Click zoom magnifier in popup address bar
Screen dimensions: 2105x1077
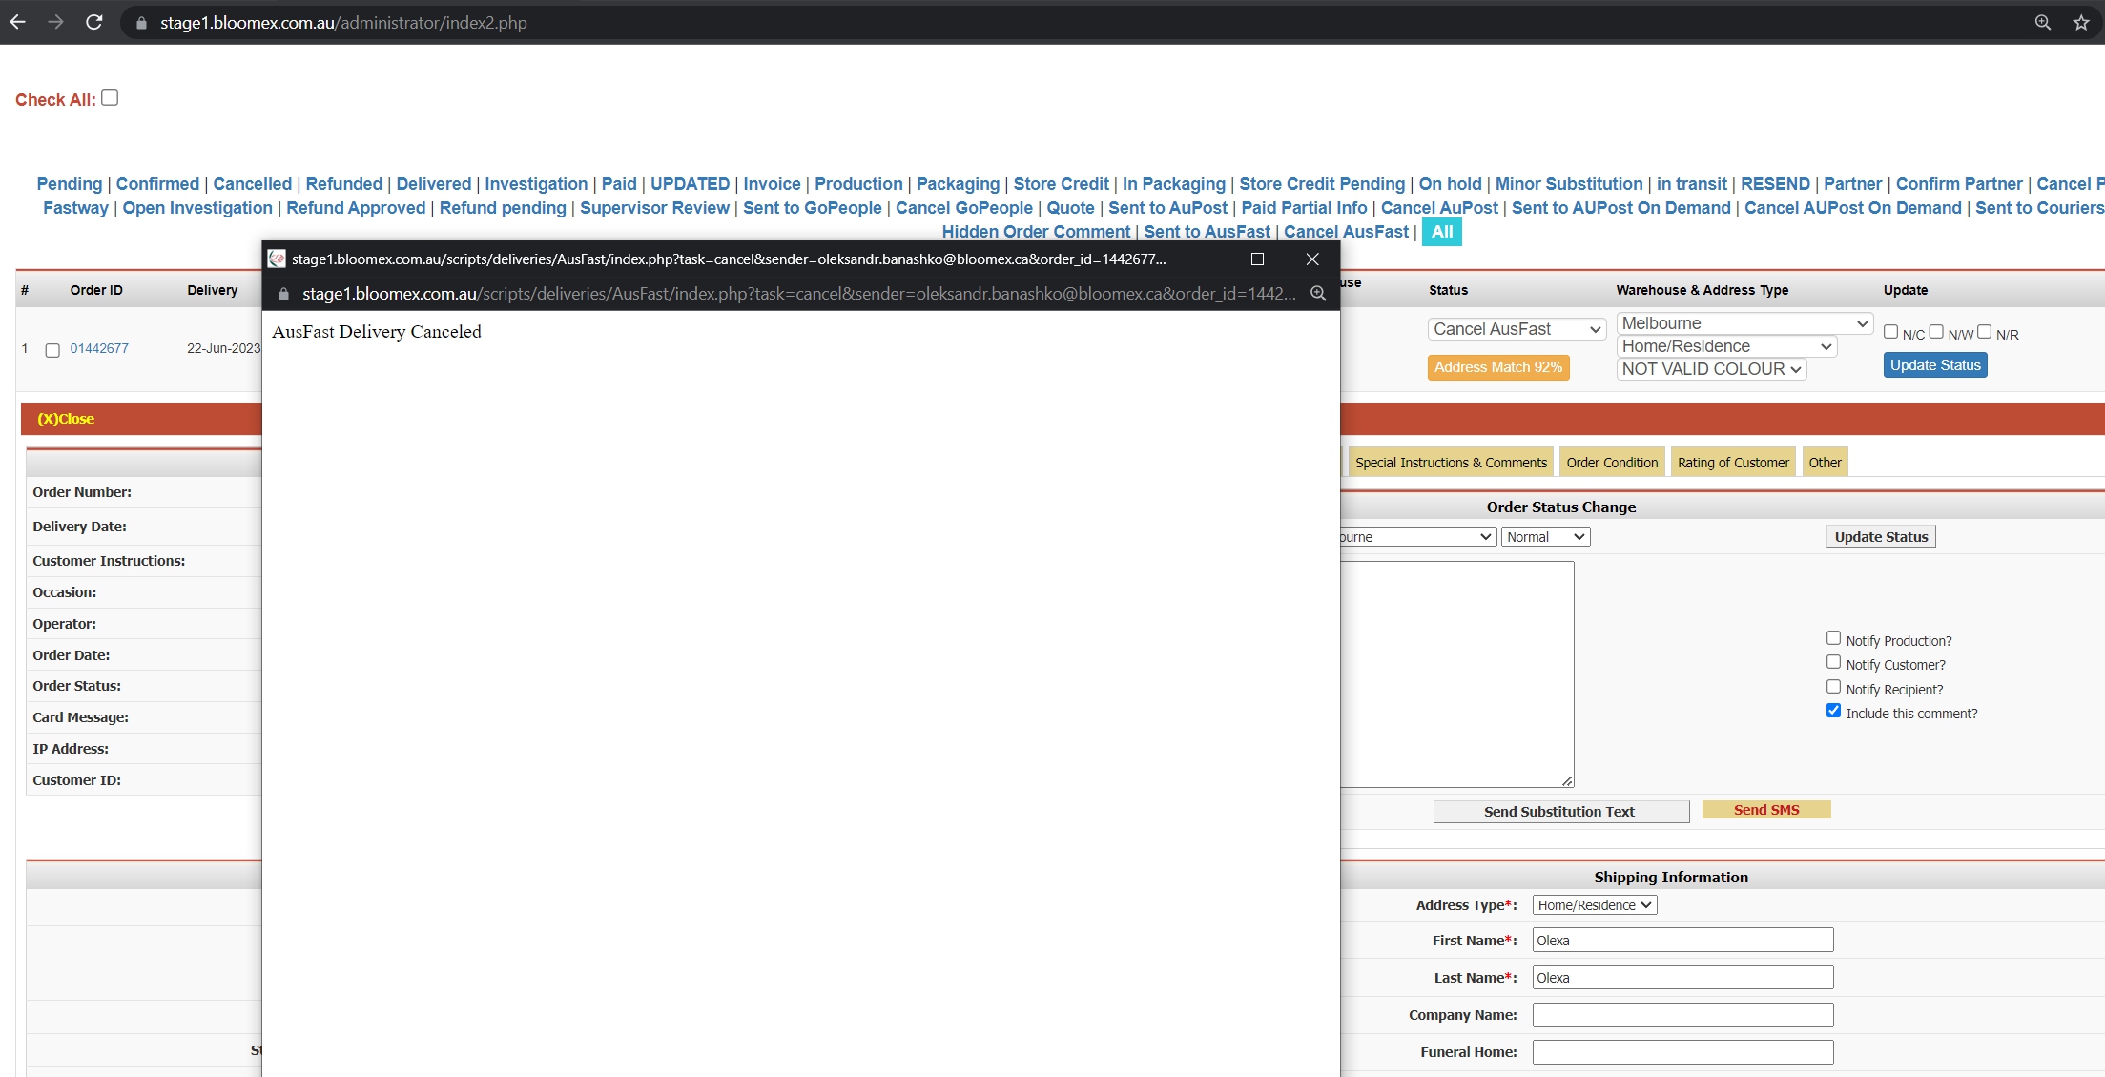[x=1317, y=294]
